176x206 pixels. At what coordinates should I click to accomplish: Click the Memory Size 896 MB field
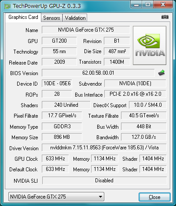tap(62, 137)
